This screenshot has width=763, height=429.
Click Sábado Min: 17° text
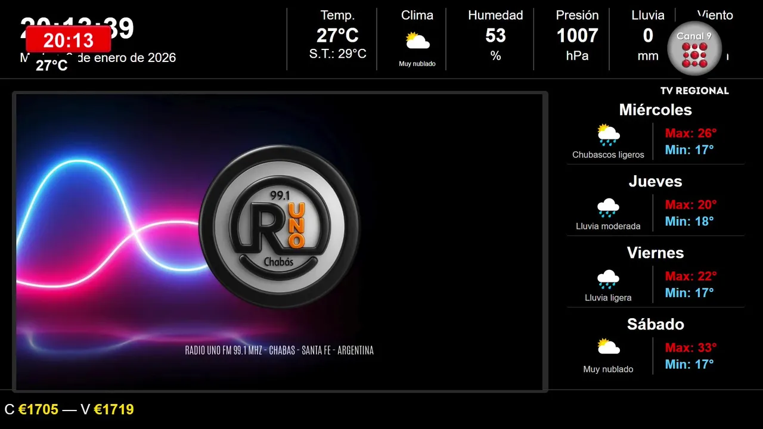(x=689, y=364)
